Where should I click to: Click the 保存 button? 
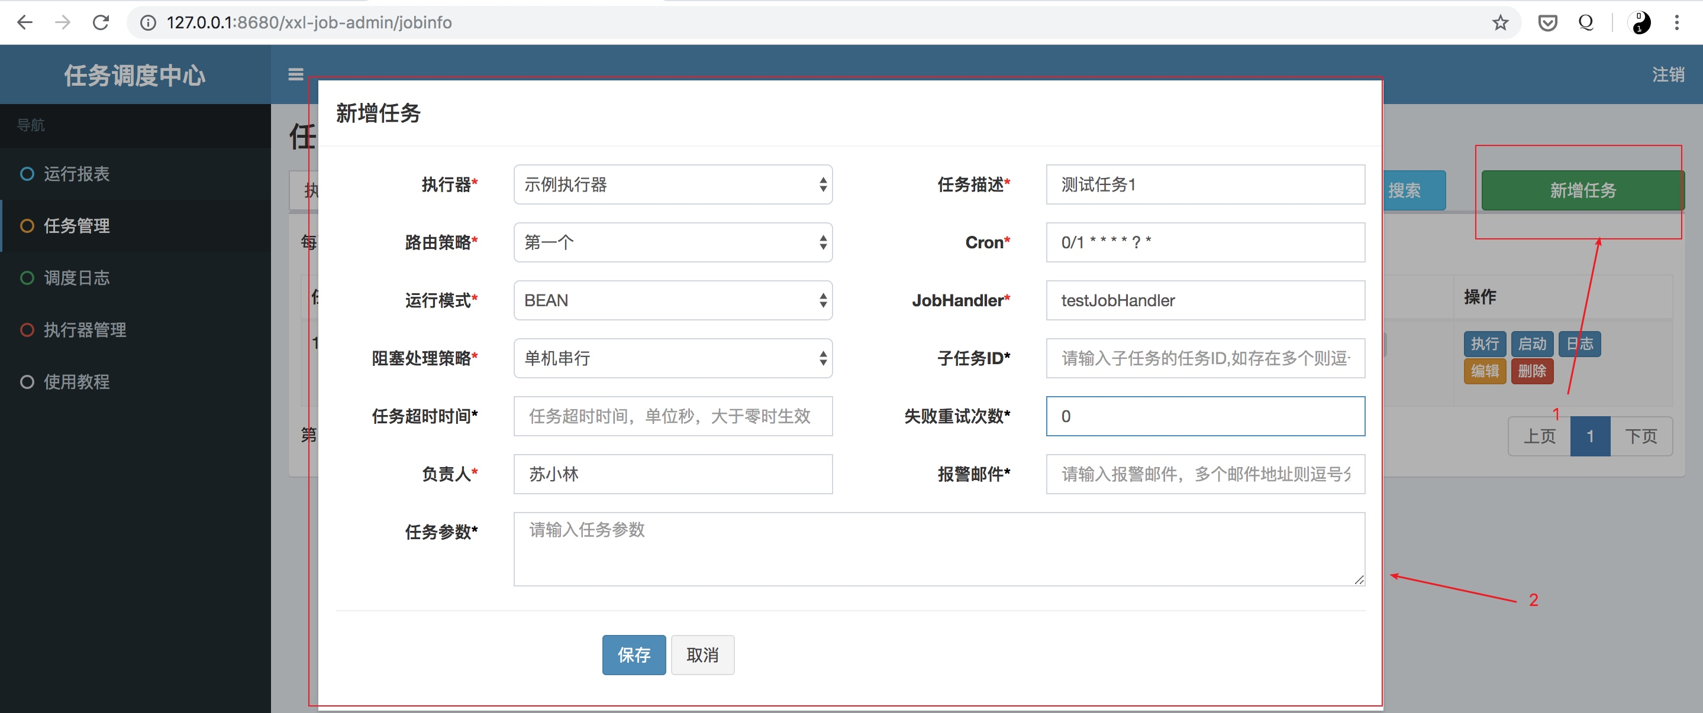pos(633,655)
